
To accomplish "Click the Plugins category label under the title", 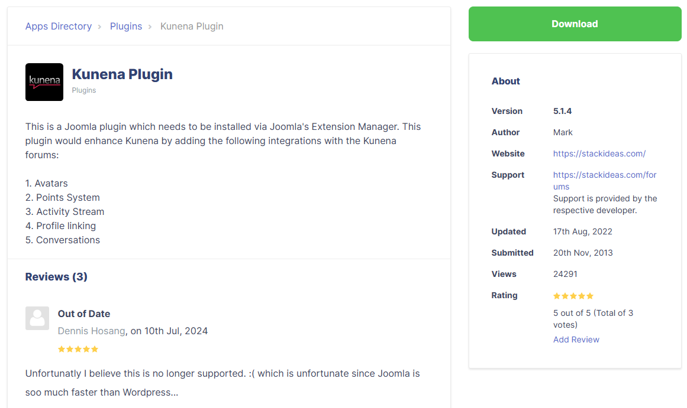I will pyautogui.click(x=84, y=90).
